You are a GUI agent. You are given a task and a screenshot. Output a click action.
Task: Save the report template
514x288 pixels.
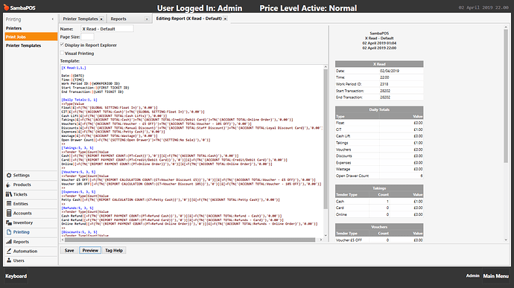69,250
